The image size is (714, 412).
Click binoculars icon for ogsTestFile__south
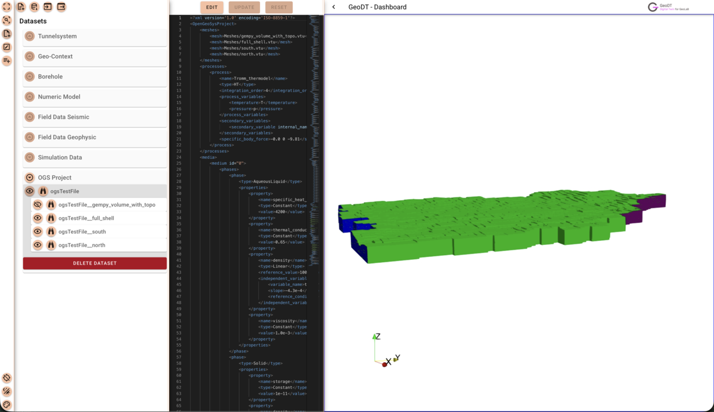(x=51, y=232)
